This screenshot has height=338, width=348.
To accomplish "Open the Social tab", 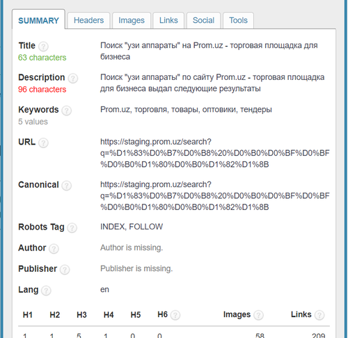I will click(x=203, y=20).
